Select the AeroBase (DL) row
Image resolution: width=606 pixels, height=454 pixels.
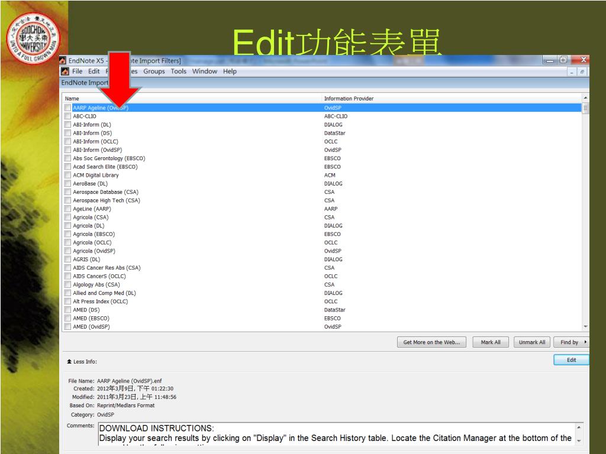coord(323,184)
